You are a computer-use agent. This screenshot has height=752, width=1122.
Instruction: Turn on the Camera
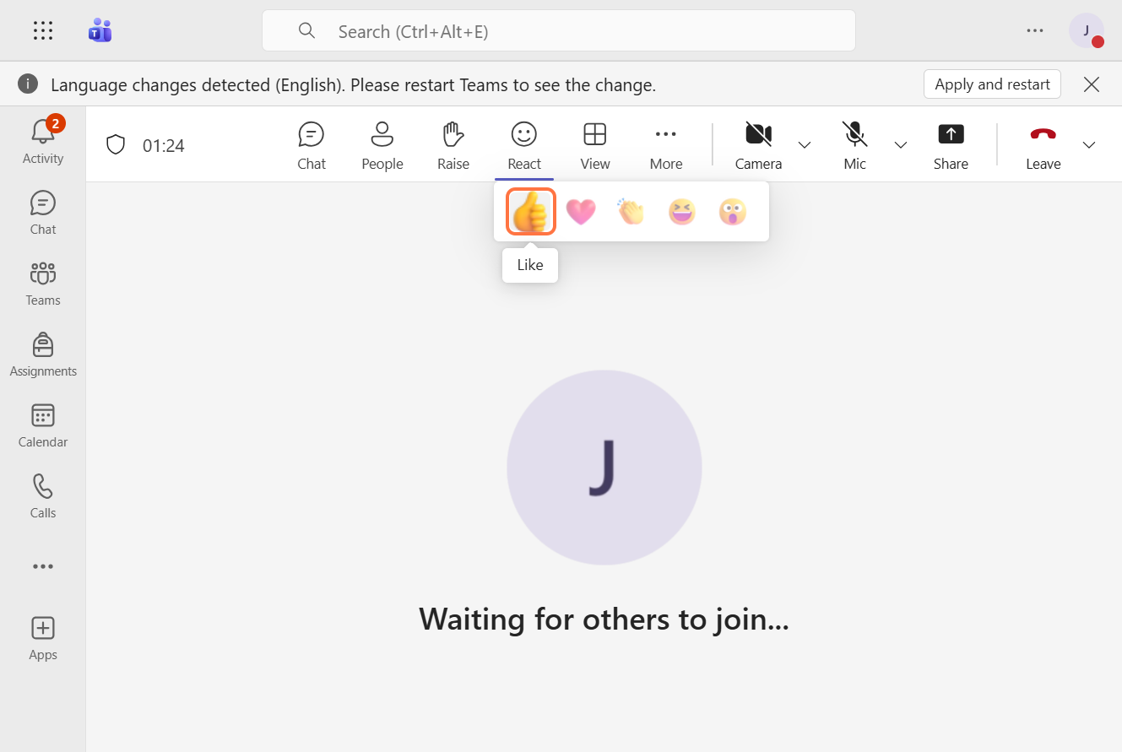pos(758,145)
